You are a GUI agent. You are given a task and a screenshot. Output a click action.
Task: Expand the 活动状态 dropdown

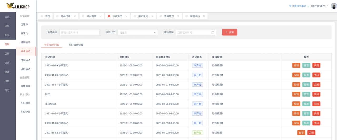(138, 33)
